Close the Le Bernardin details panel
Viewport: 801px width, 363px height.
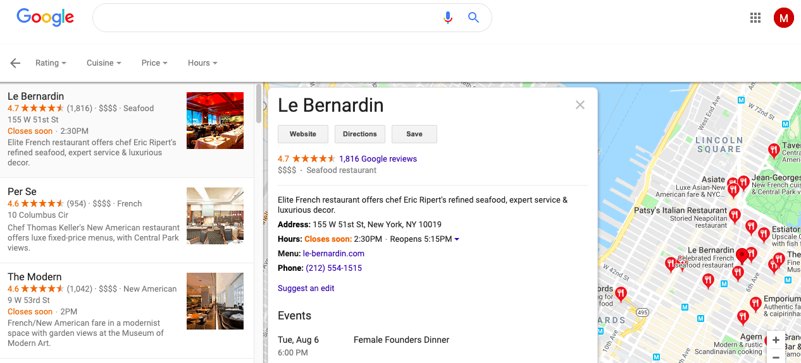pos(580,105)
